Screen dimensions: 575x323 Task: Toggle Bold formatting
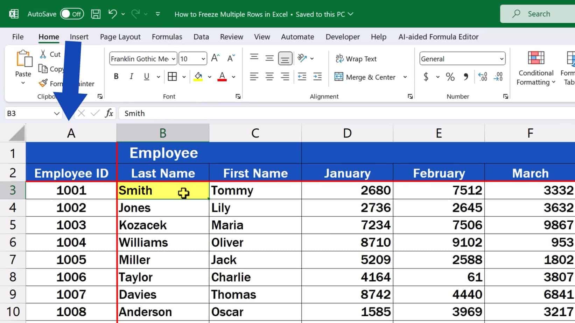[x=116, y=76]
